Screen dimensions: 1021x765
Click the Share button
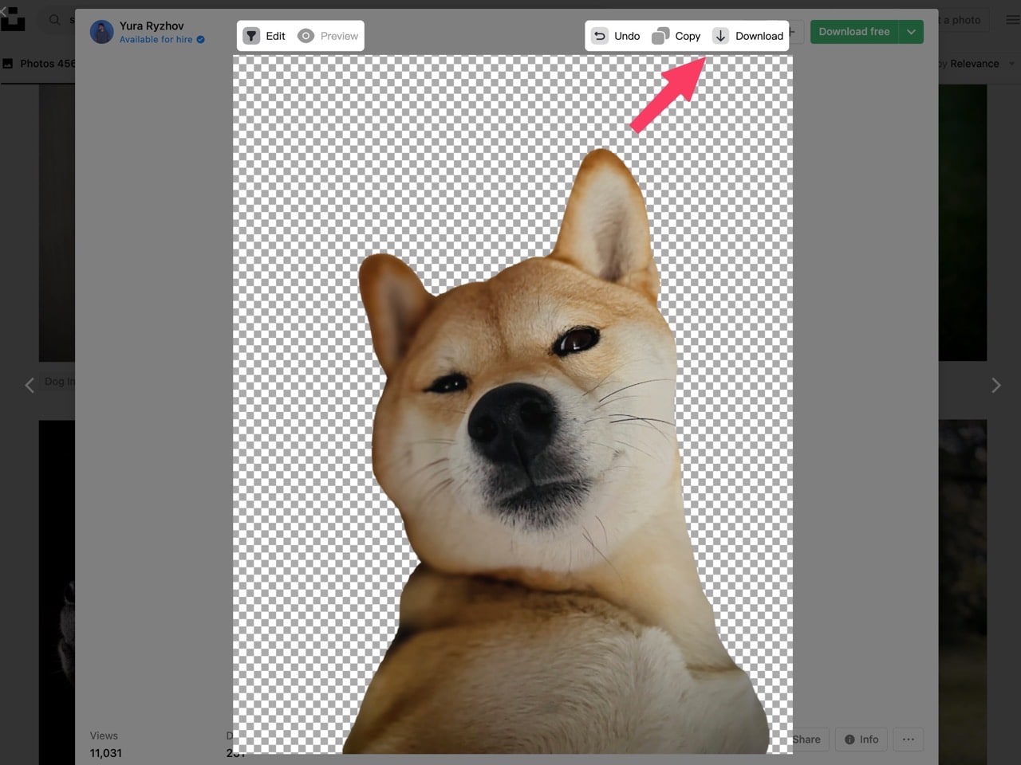point(806,739)
